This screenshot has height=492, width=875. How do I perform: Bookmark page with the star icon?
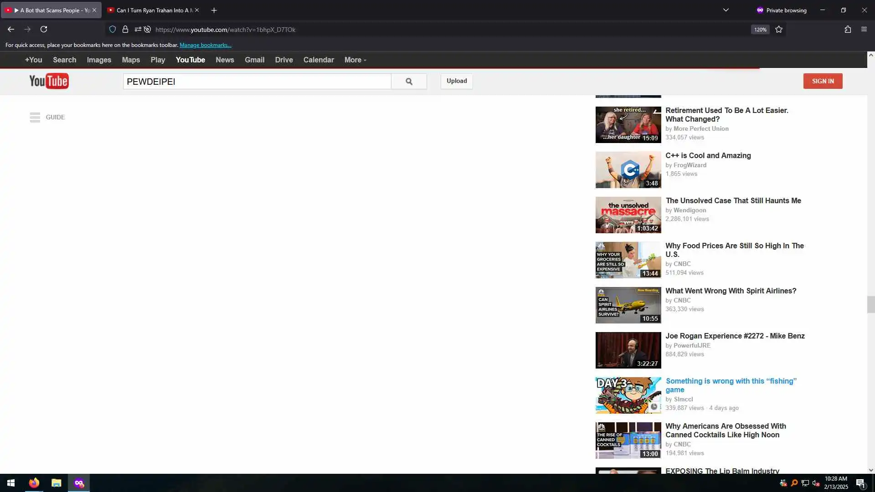(x=779, y=29)
